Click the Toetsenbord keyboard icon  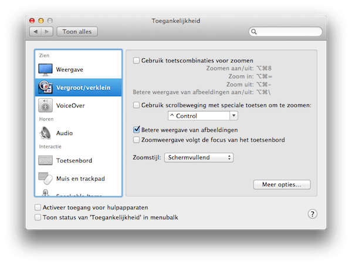coord(45,160)
